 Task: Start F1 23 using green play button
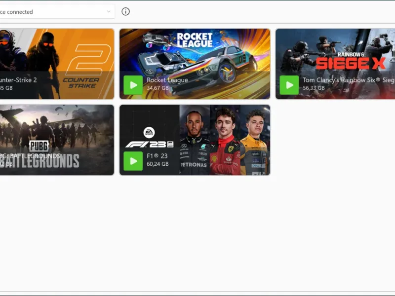[x=133, y=161]
